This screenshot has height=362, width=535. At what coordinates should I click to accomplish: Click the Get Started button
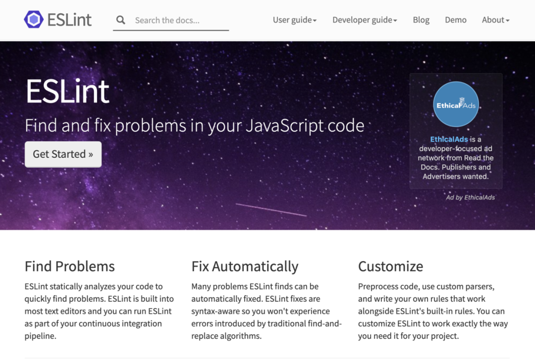(x=63, y=154)
